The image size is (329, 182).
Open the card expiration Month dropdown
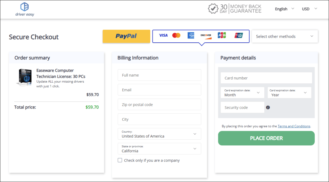coord(242,93)
